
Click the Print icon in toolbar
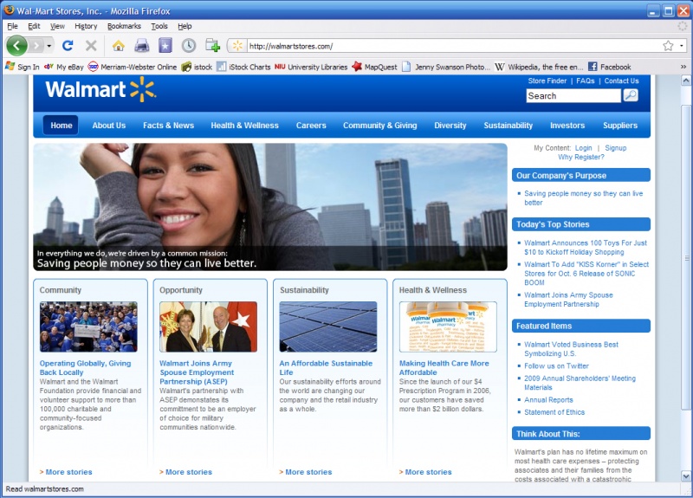coord(141,46)
